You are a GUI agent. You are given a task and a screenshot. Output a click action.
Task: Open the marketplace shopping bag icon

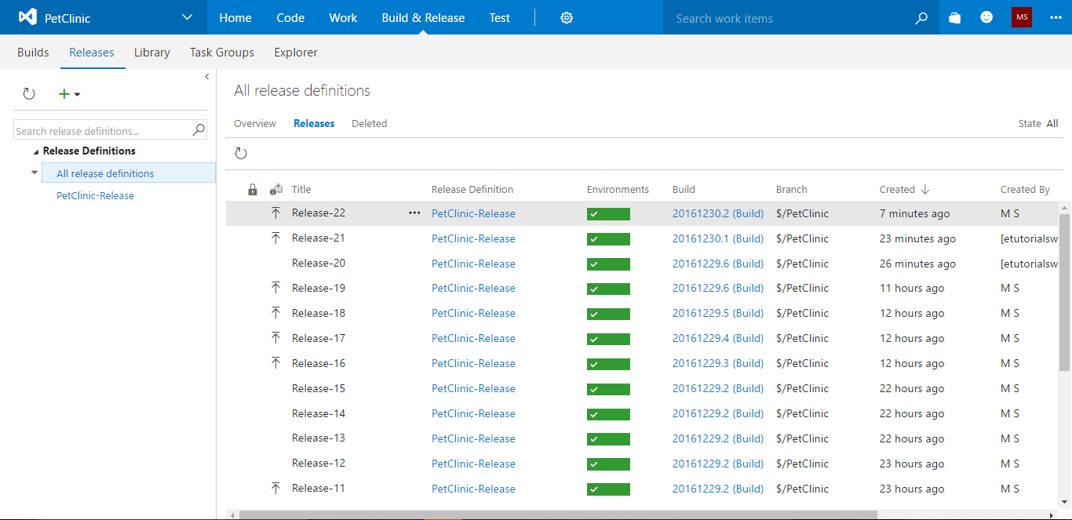point(954,17)
